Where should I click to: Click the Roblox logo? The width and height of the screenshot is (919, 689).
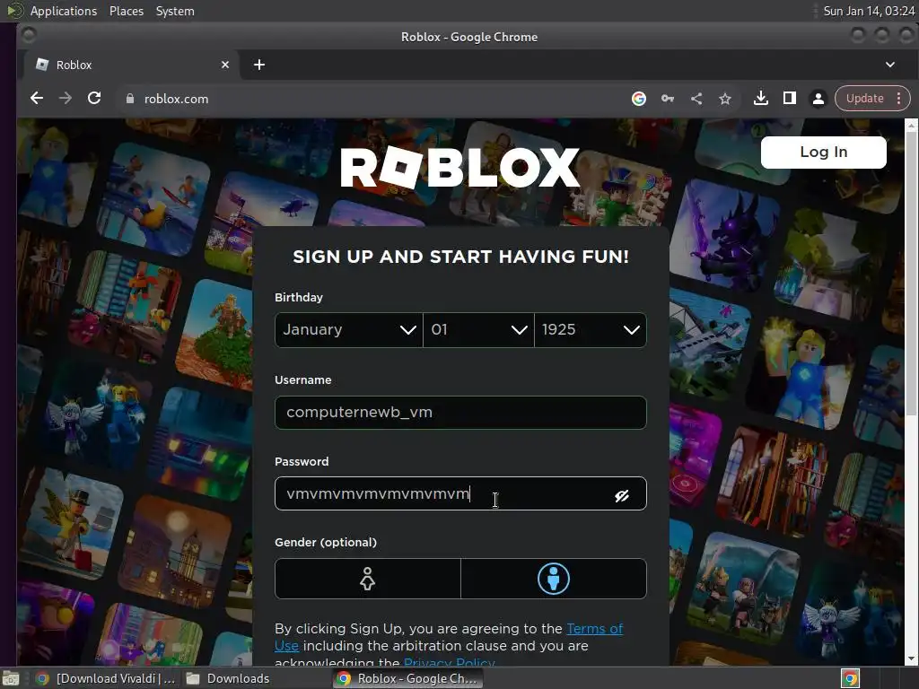(x=460, y=168)
